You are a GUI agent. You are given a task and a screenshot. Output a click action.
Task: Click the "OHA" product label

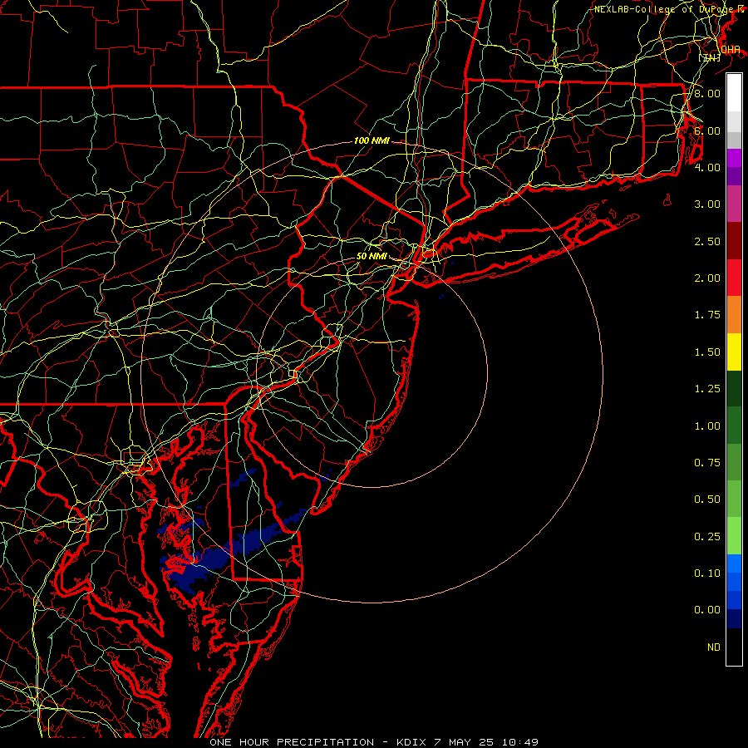[x=731, y=50]
